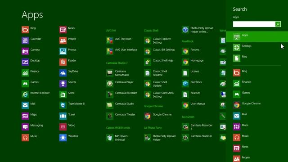Launch the Sports app
288x162 pixels.
[x=67, y=84]
